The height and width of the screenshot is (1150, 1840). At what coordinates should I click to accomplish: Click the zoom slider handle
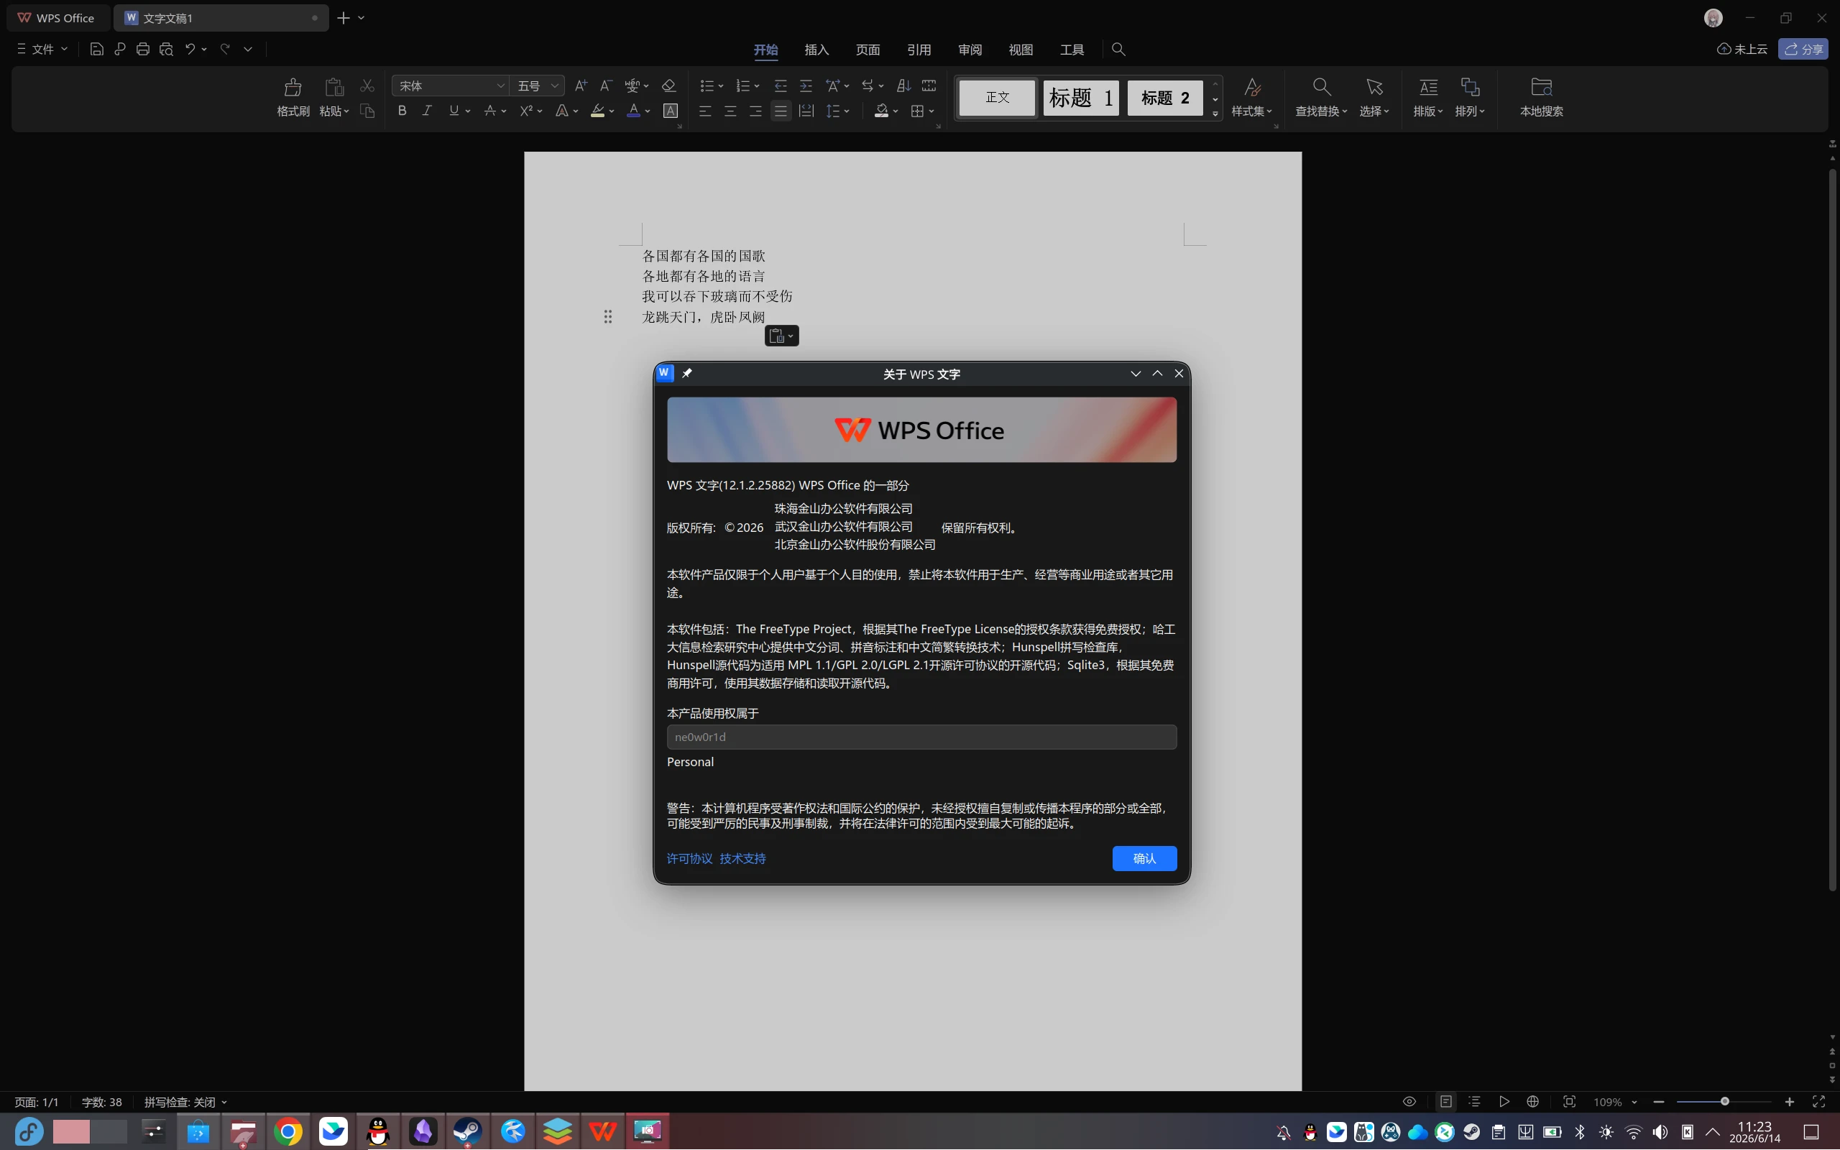pos(1724,1102)
